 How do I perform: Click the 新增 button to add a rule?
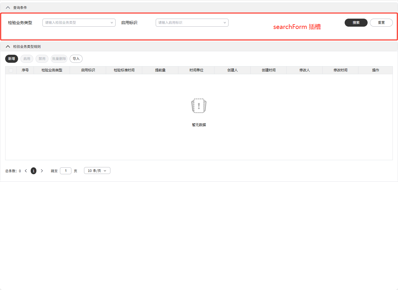(x=11, y=58)
